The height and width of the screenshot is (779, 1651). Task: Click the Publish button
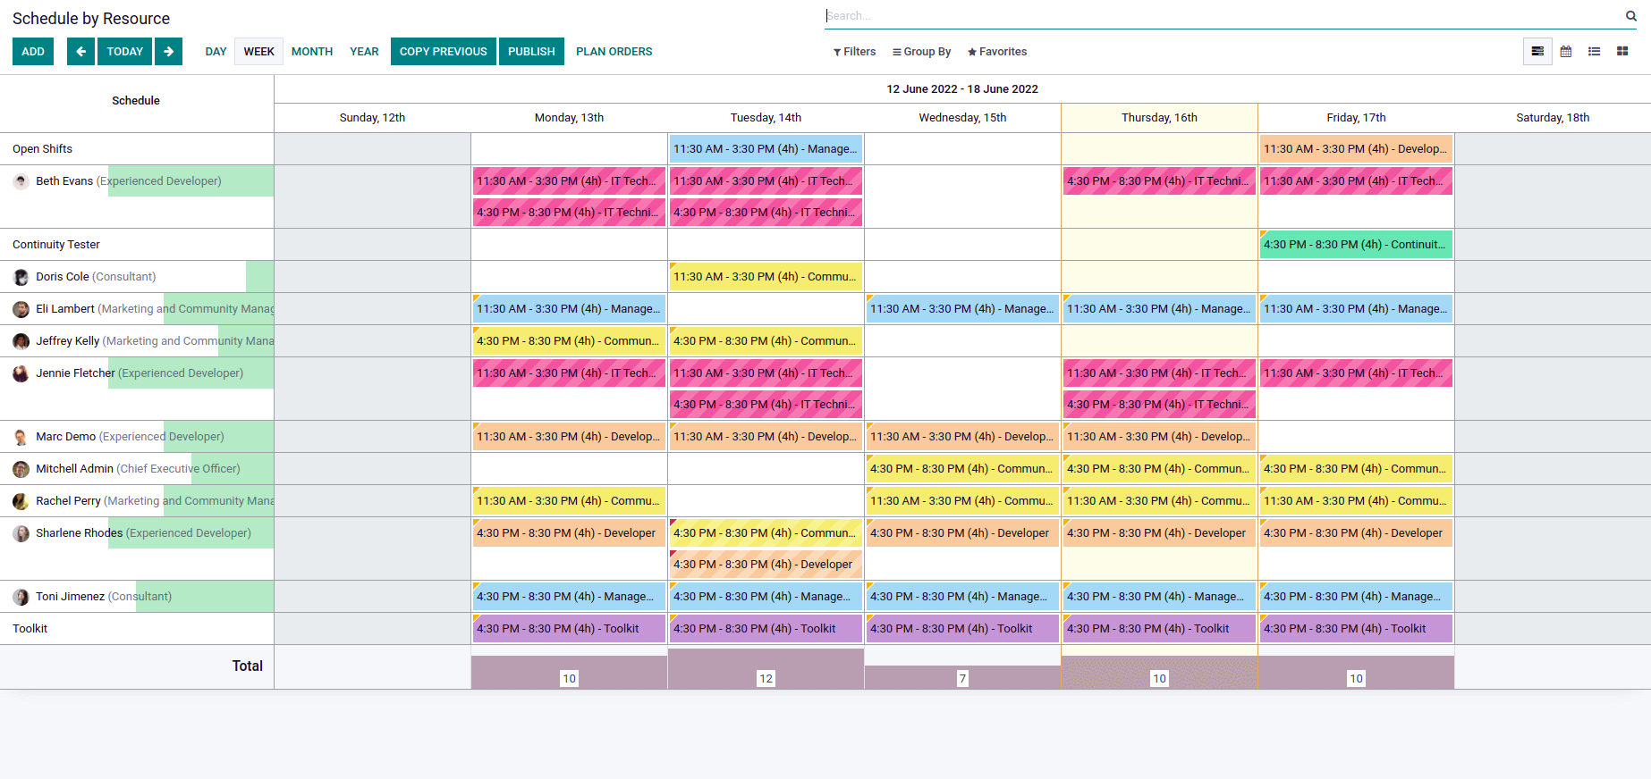pyautogui.click(x=531, y=52)
